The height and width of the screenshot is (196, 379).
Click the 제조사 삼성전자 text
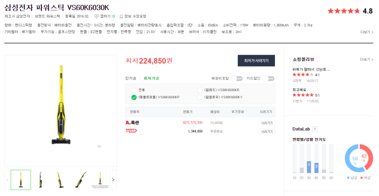[17, 16]
